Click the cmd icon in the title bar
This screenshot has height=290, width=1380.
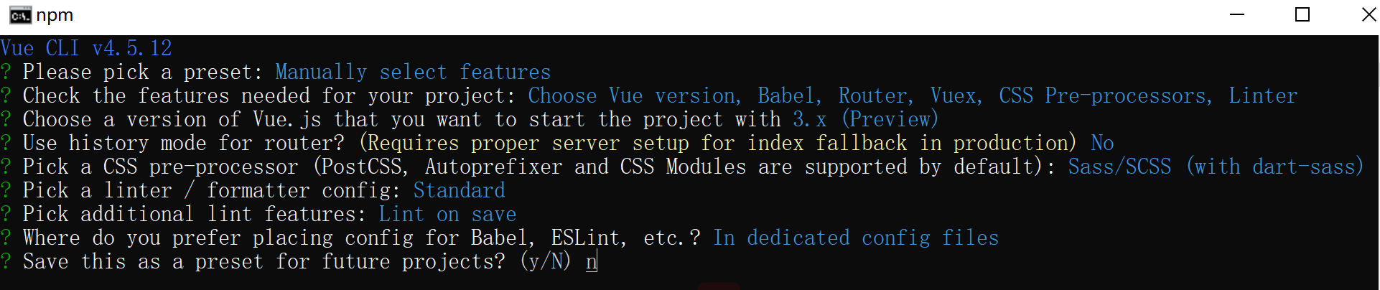click(x=19, y=15)
